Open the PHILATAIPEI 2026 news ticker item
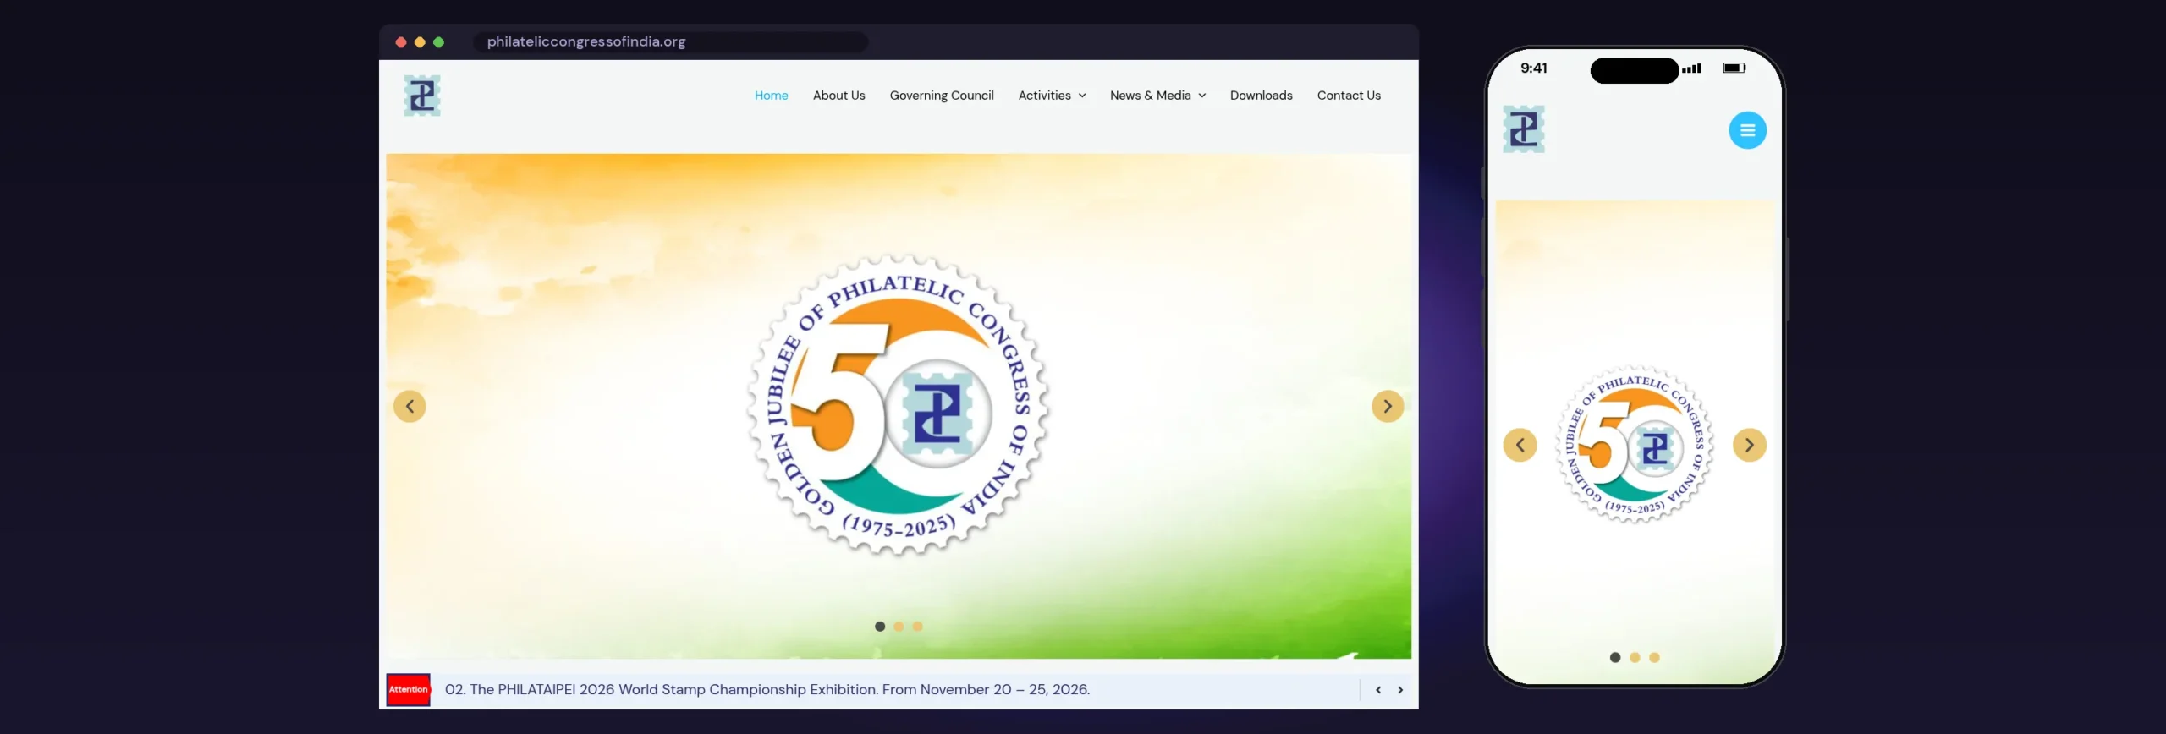This screenshot has width=2166, height=734. click(x=767, y=690)
